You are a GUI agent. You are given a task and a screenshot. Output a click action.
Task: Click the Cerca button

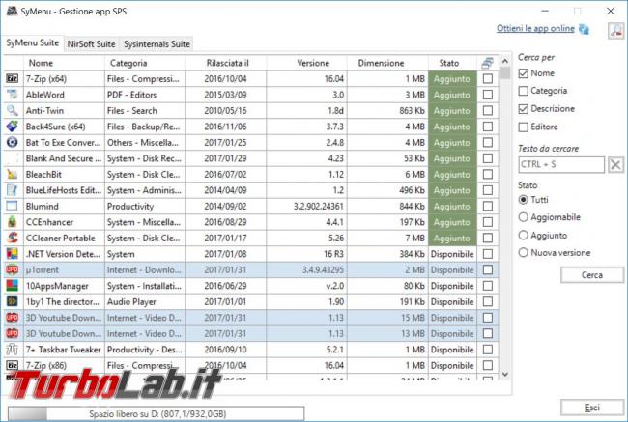point(592,275)
